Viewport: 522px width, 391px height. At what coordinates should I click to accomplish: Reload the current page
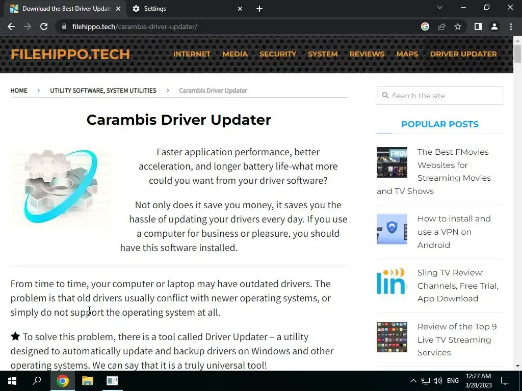click(44, 26)
